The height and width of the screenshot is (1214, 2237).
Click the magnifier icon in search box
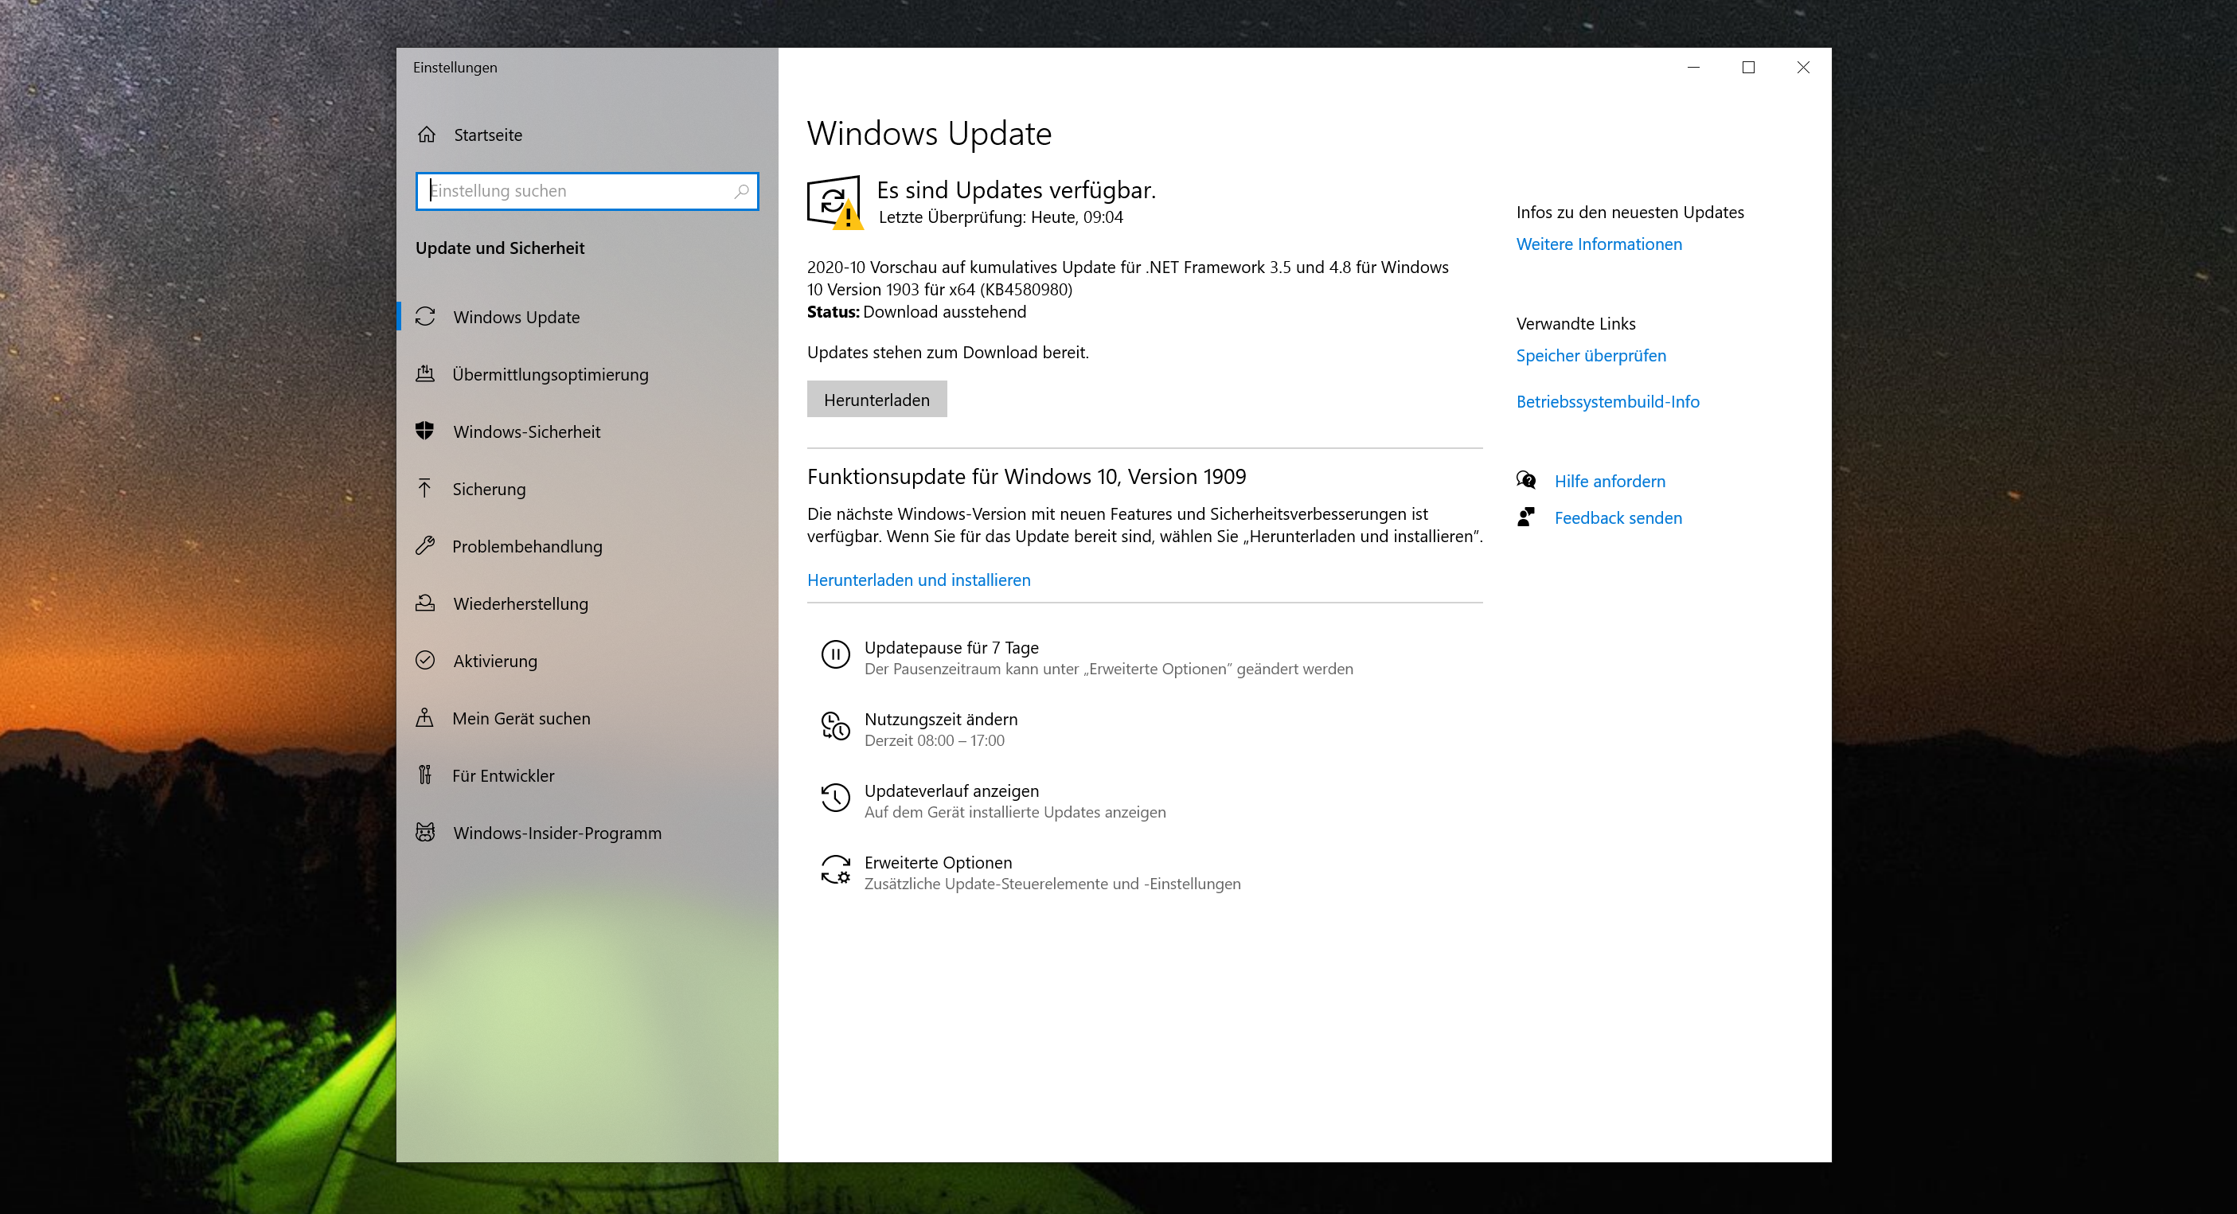[740, 191]
